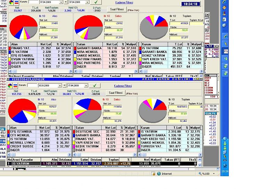Confirm the lower date range with the green checkmark
This screenshot has height=189, width=253.
[94, 85]
